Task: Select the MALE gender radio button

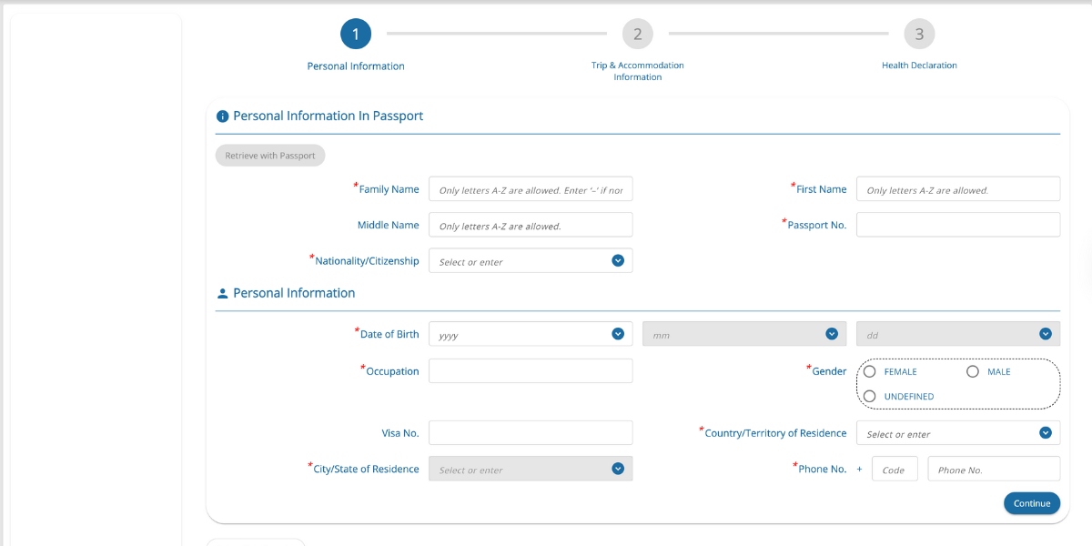Action: 973,371
